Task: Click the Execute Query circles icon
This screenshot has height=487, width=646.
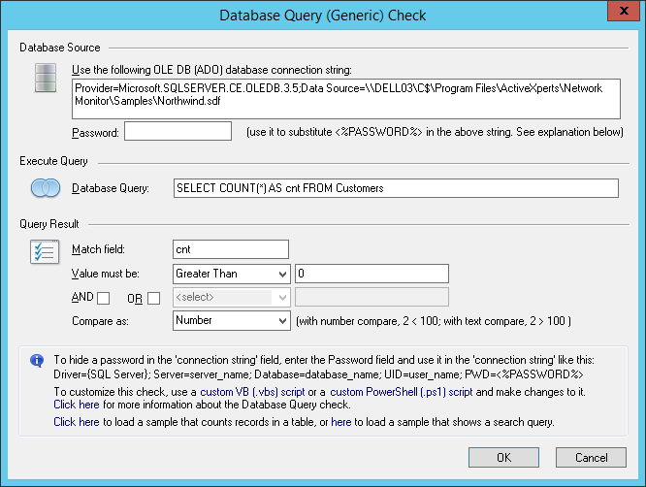Action: 44,188
